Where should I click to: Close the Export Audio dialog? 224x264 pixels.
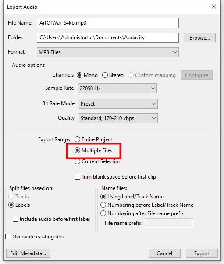(214, 7)
